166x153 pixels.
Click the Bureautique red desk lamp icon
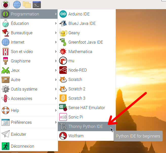pos(6,33)
